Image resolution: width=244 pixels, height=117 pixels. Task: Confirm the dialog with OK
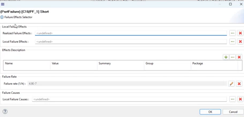210,112
